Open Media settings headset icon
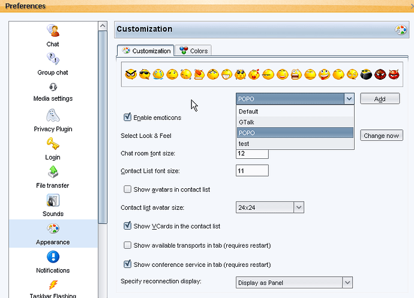This screenshot has width=414, height=298. (53, 87)
